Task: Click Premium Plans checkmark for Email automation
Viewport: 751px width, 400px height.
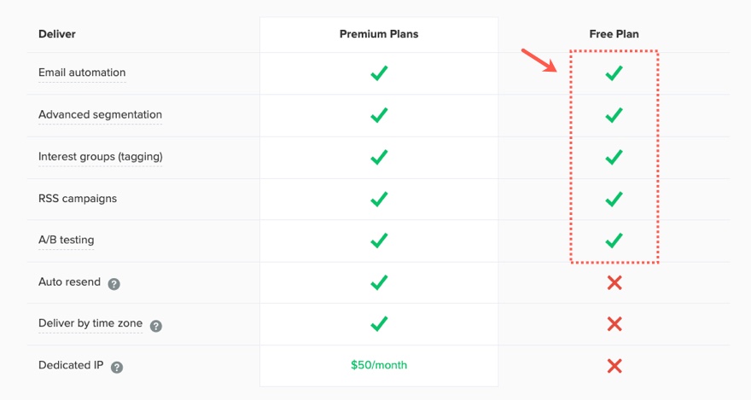Action: [379, 73]
